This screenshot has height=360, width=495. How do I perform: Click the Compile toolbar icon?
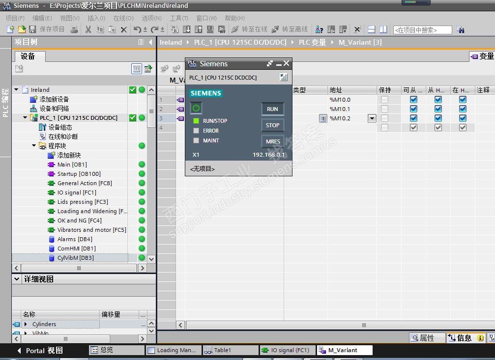pos(175,29)
